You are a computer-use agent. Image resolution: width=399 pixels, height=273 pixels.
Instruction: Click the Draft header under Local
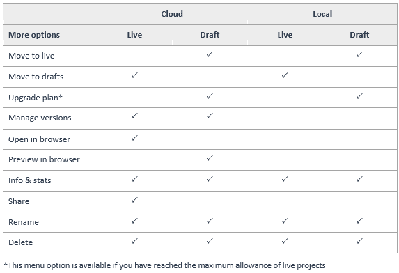coord(359,35)
